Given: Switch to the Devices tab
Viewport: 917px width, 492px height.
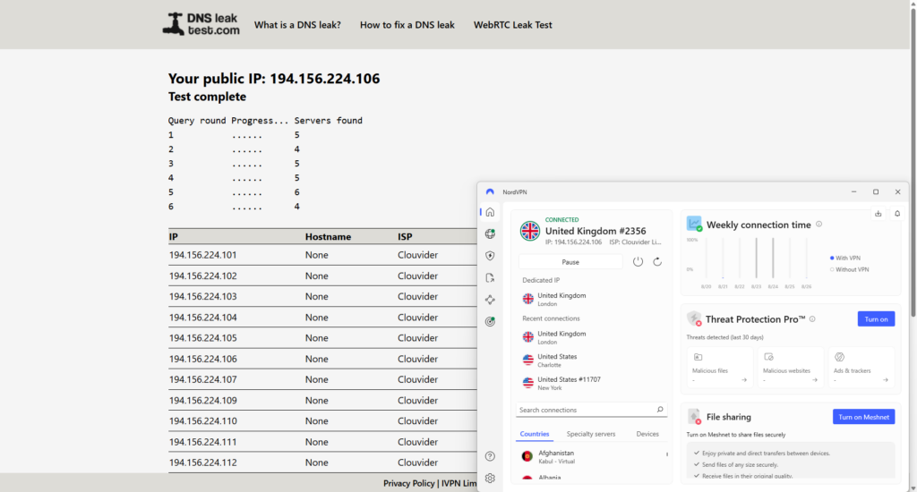Looking at the screenshot, I should click(x=647, y=434).
